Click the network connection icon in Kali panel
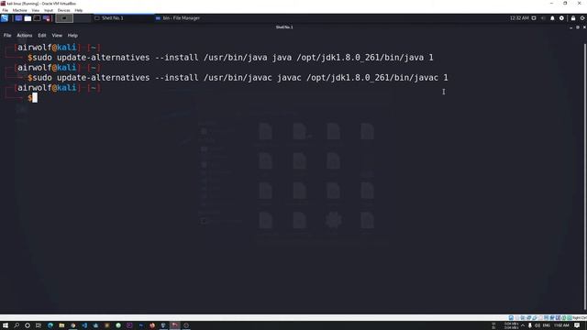 coord(534,18)
